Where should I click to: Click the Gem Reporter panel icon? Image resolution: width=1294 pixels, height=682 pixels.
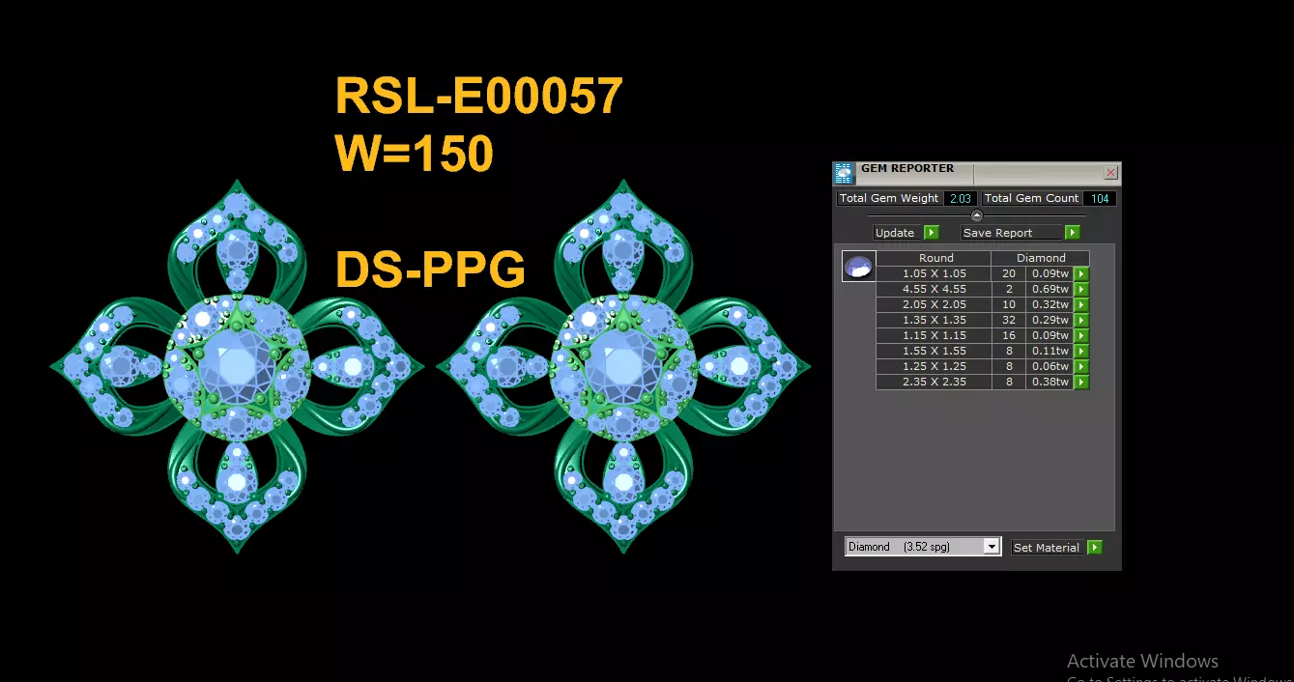(844, 174)
